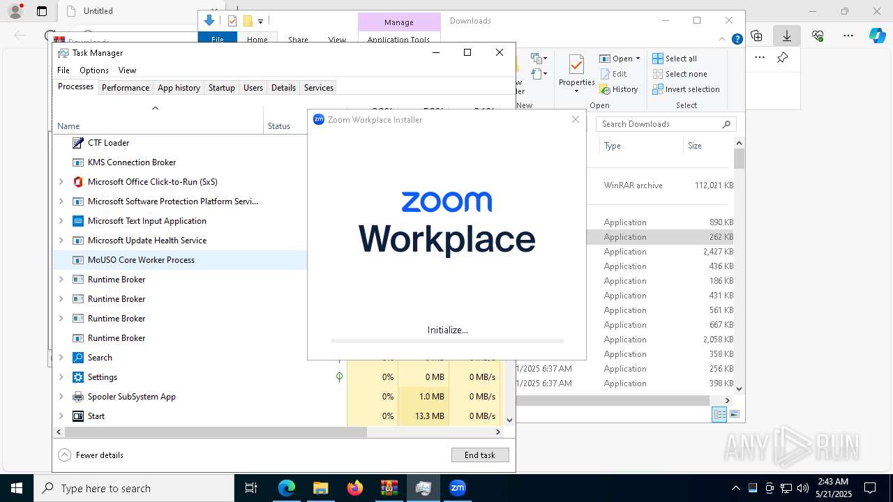Expand Spooler SubSystem App row
Image resolution: width=893 pixels, height=502 pixels.
(x=61, y=397)
